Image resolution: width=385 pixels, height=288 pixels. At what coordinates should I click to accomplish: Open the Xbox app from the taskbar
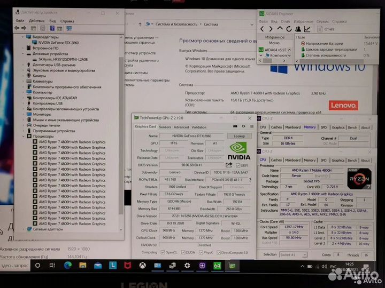tap(143, 265)
